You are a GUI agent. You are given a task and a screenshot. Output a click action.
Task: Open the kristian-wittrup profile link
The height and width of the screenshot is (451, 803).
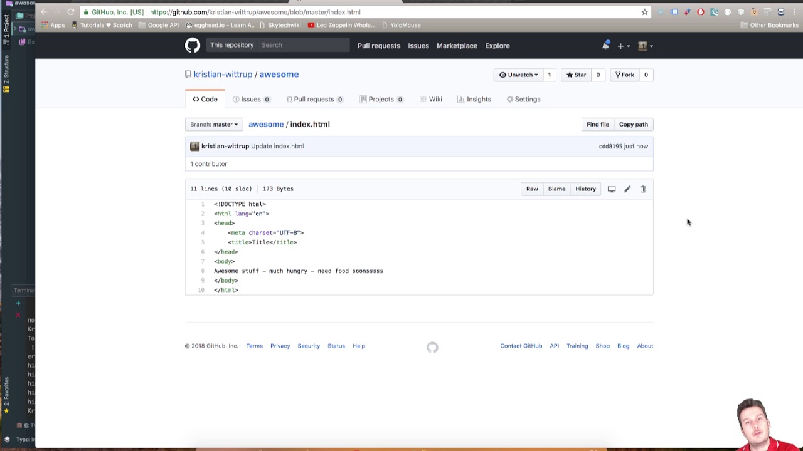pos(223,74)
